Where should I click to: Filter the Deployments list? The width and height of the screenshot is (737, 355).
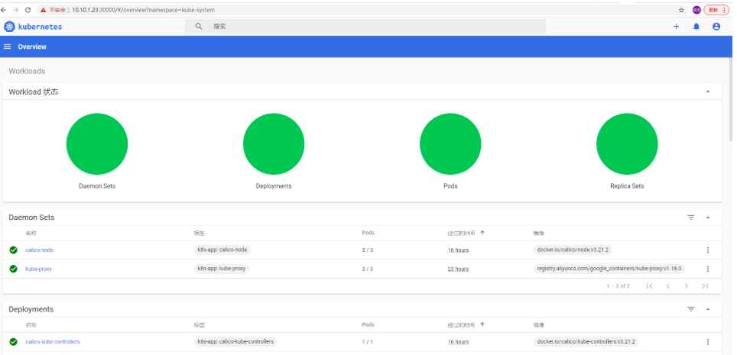coord(691,309)
